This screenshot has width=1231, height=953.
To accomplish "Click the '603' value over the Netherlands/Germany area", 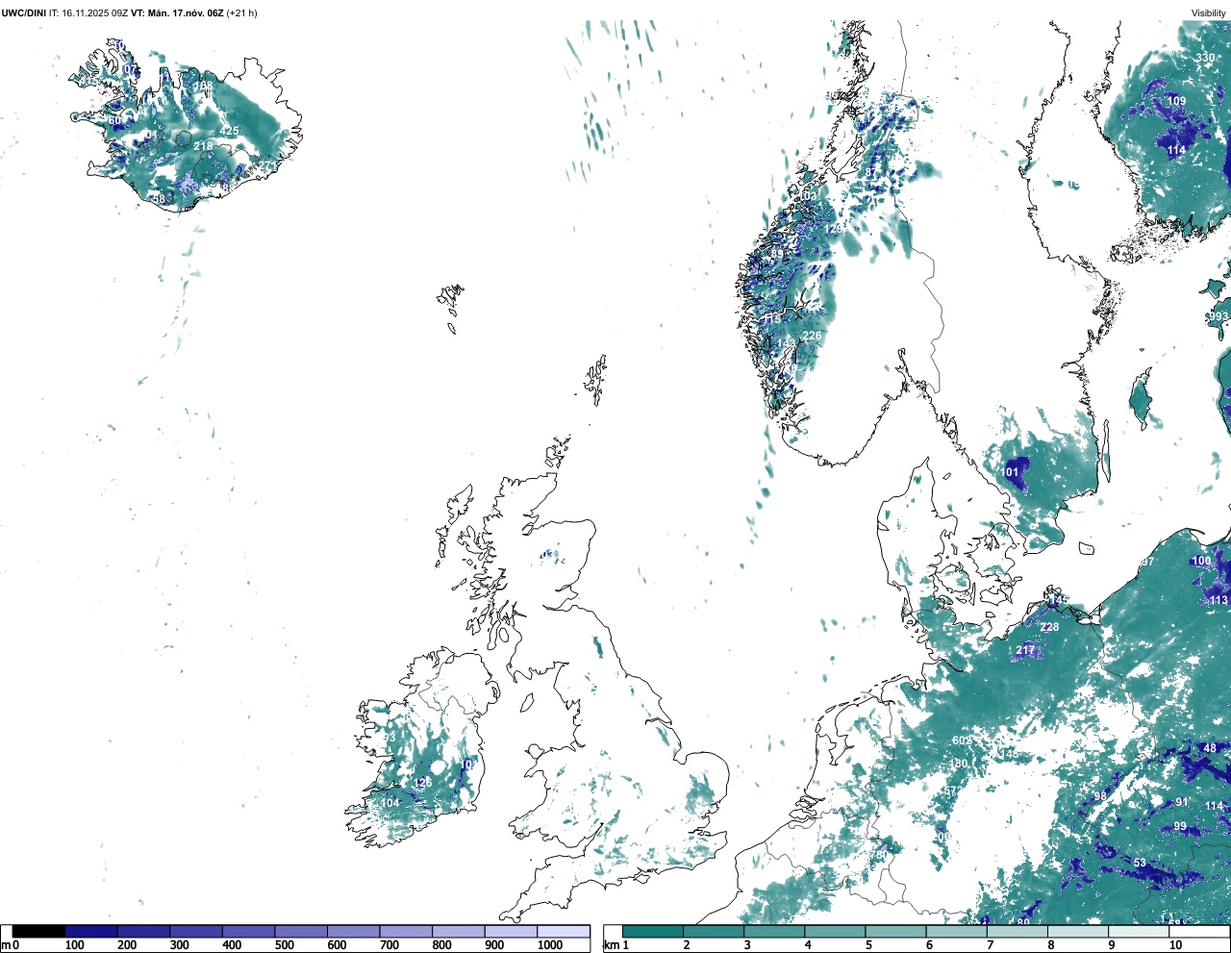I will pyautogui.click(x=962, y=741).
